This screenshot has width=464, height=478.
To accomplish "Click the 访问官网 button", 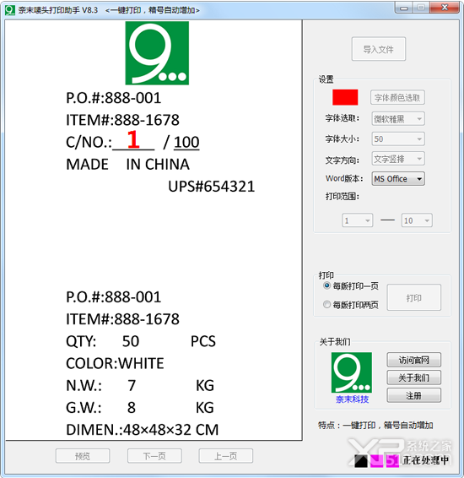I will 413,360.
